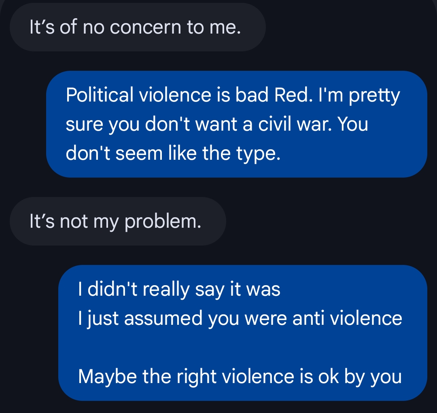Click the line "Maybe the right violence is ok by you"
The width and height of the screenshot is (437, 413).
(x=240, y=377)
